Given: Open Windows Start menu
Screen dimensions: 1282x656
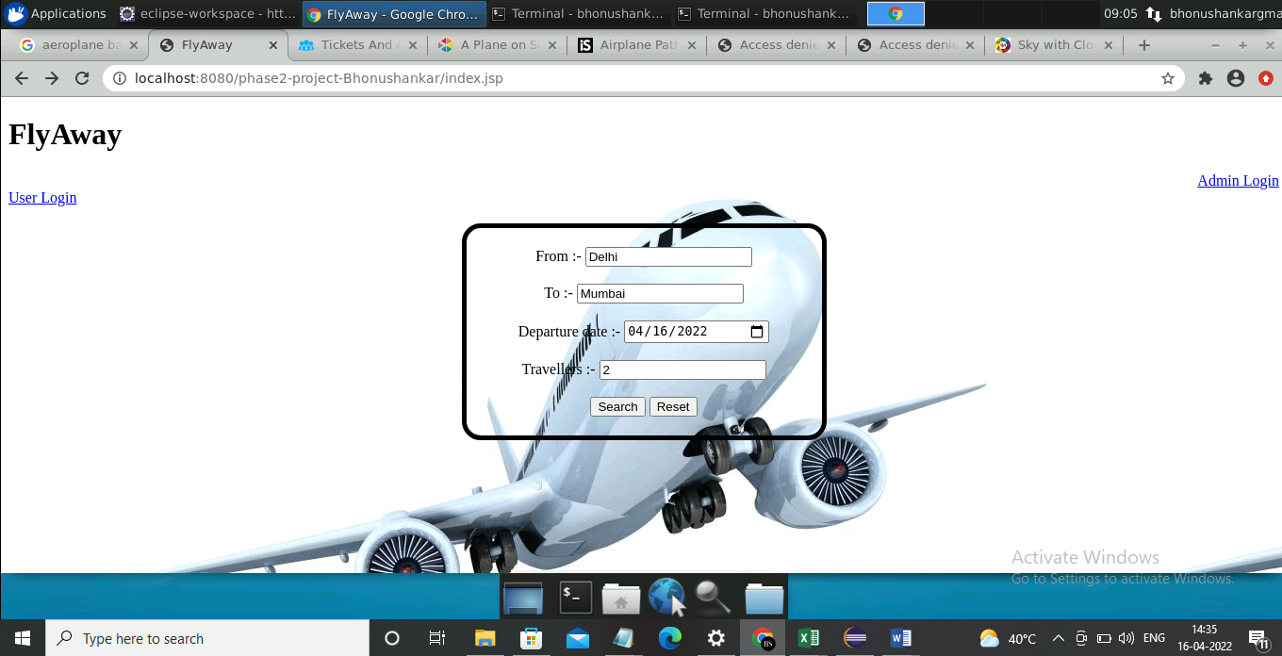Looking at the screenshot, I should 22,638.
